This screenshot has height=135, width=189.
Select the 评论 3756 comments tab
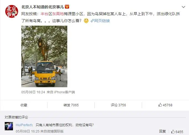tap(118, 105)
